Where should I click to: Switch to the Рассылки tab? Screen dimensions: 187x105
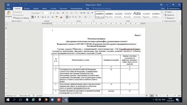(63, 8)
